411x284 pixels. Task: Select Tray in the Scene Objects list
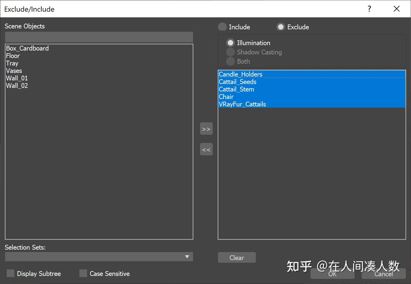point(12,63)
